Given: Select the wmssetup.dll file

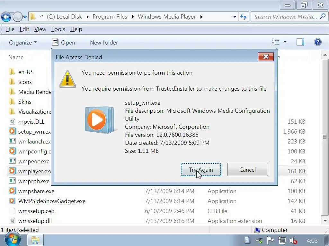Looking at the screenshot, I should (30, 221).
